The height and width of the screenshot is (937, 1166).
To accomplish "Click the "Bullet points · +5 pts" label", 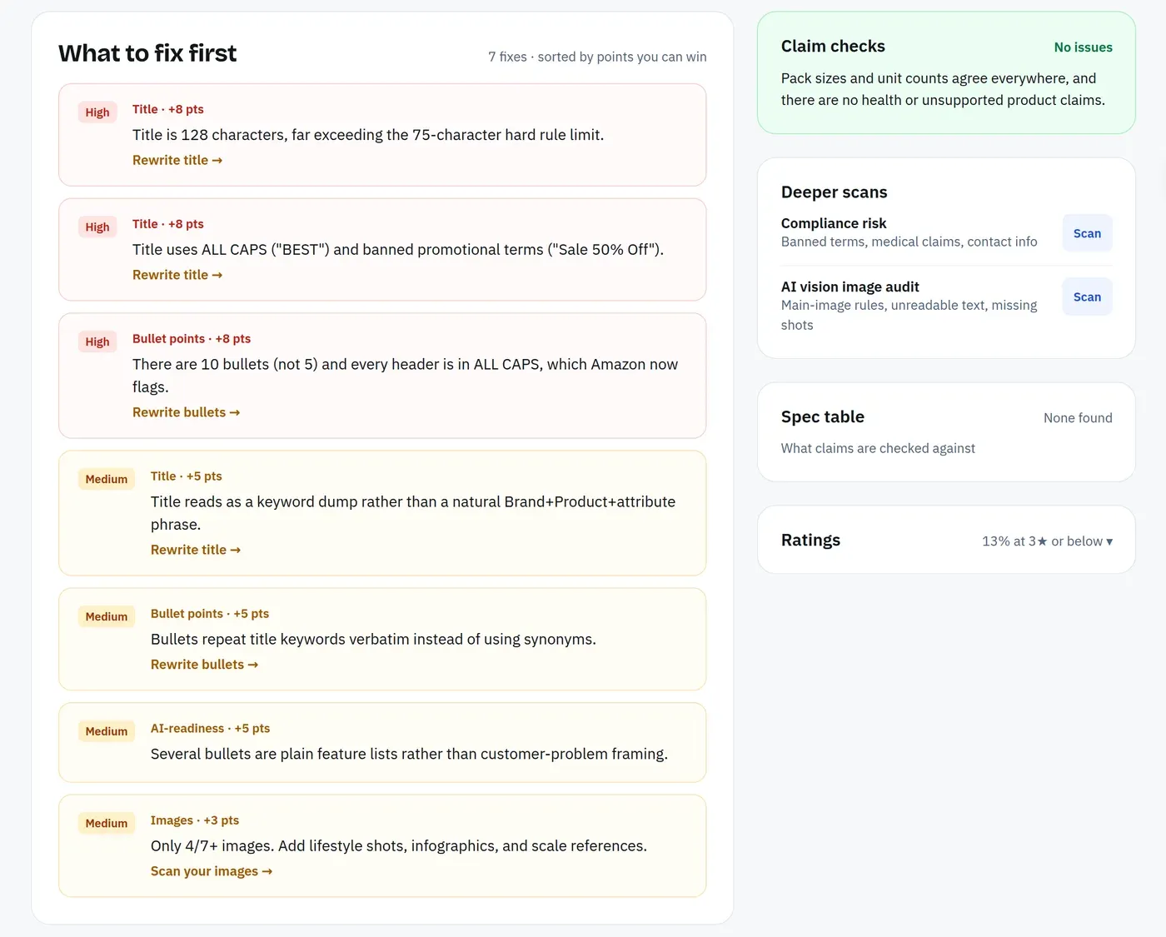I will coord(210,614).
